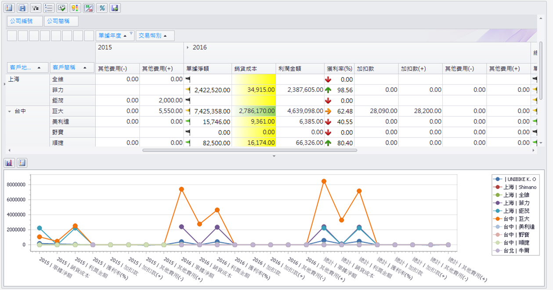Select the 單據淨額 column header

click(x=208, y=69)
